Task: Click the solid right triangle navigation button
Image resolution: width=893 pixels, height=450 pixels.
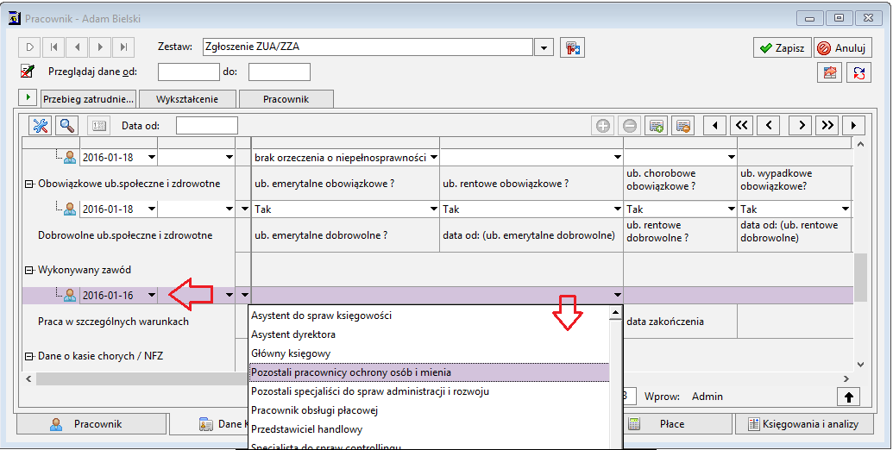Action: pyautogui.click(x=853, y=125)
